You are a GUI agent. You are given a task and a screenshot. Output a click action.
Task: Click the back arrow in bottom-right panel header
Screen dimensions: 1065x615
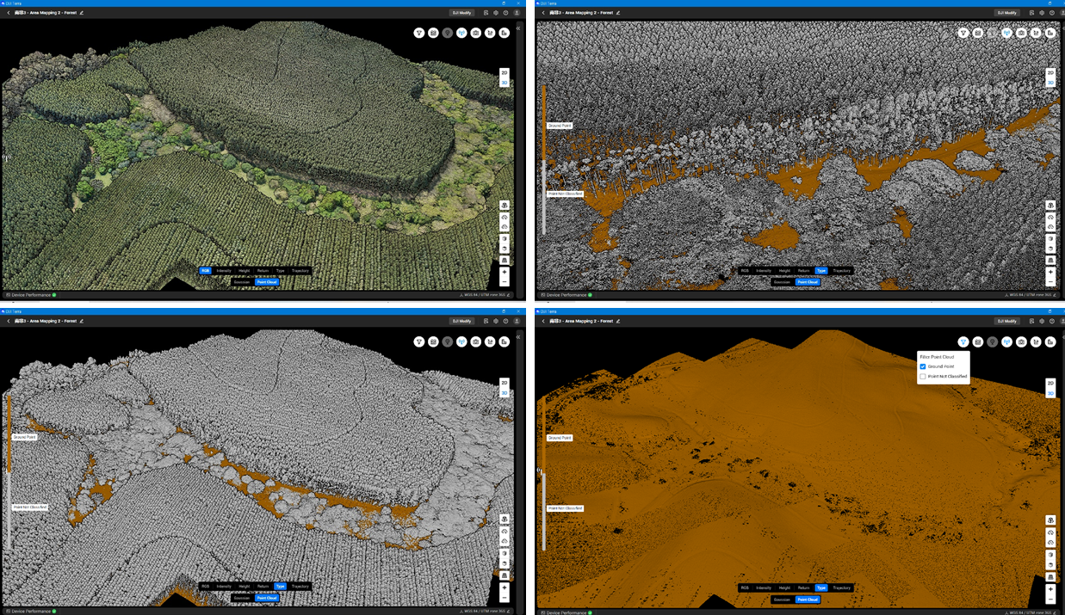542,321
